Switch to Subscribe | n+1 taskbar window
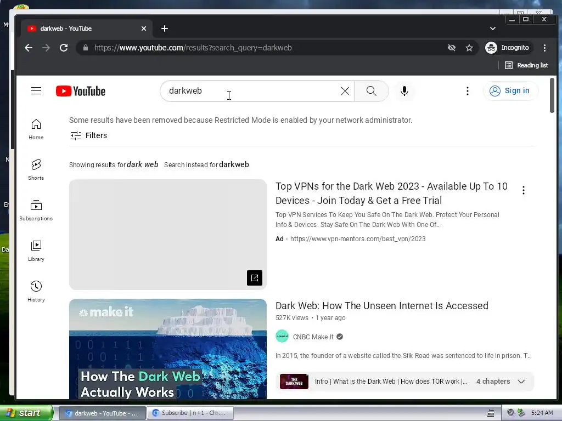The image size is (562, 421). pyautogui.click(x=190, y=413)
